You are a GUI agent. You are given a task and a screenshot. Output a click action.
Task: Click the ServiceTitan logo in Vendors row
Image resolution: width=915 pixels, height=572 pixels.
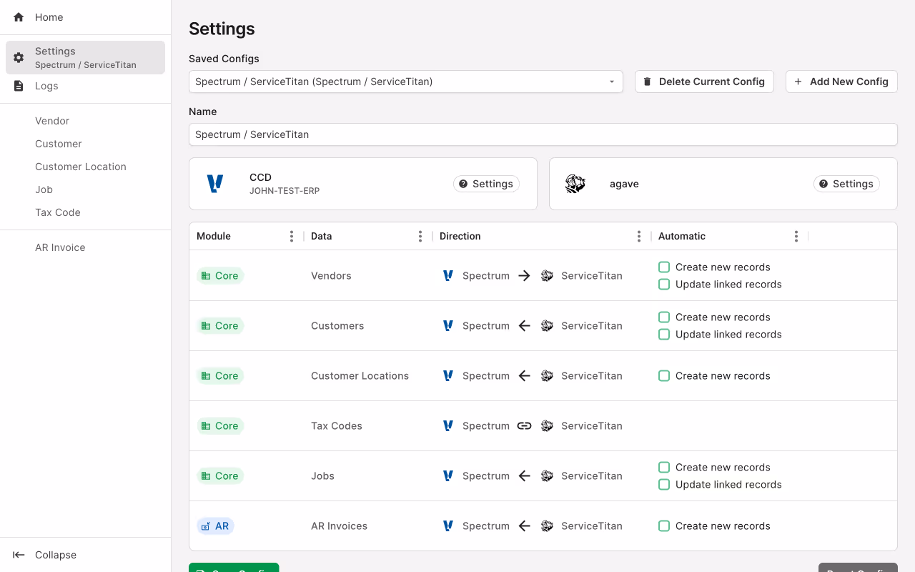click(x=547, y=276)
